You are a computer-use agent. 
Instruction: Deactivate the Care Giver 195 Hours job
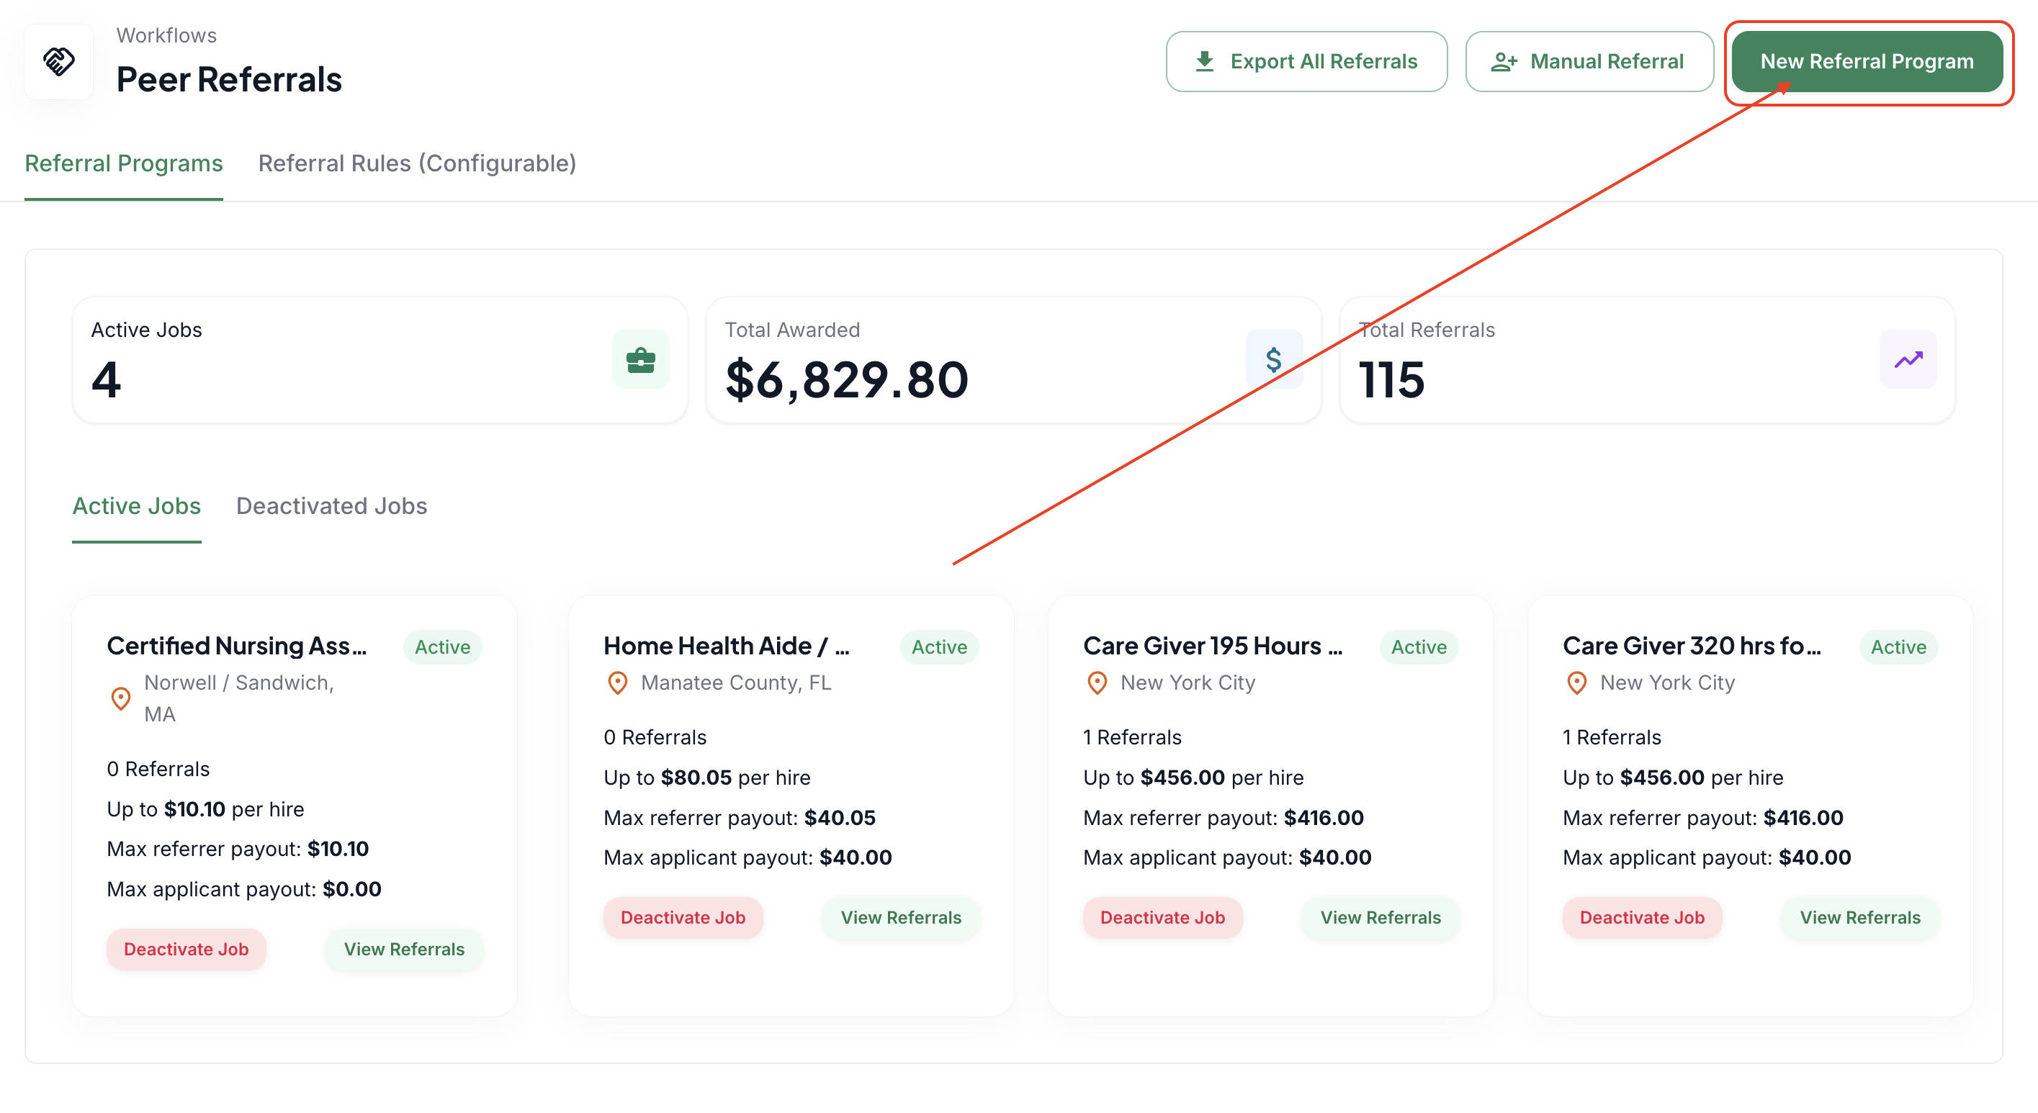(1162, 918)
